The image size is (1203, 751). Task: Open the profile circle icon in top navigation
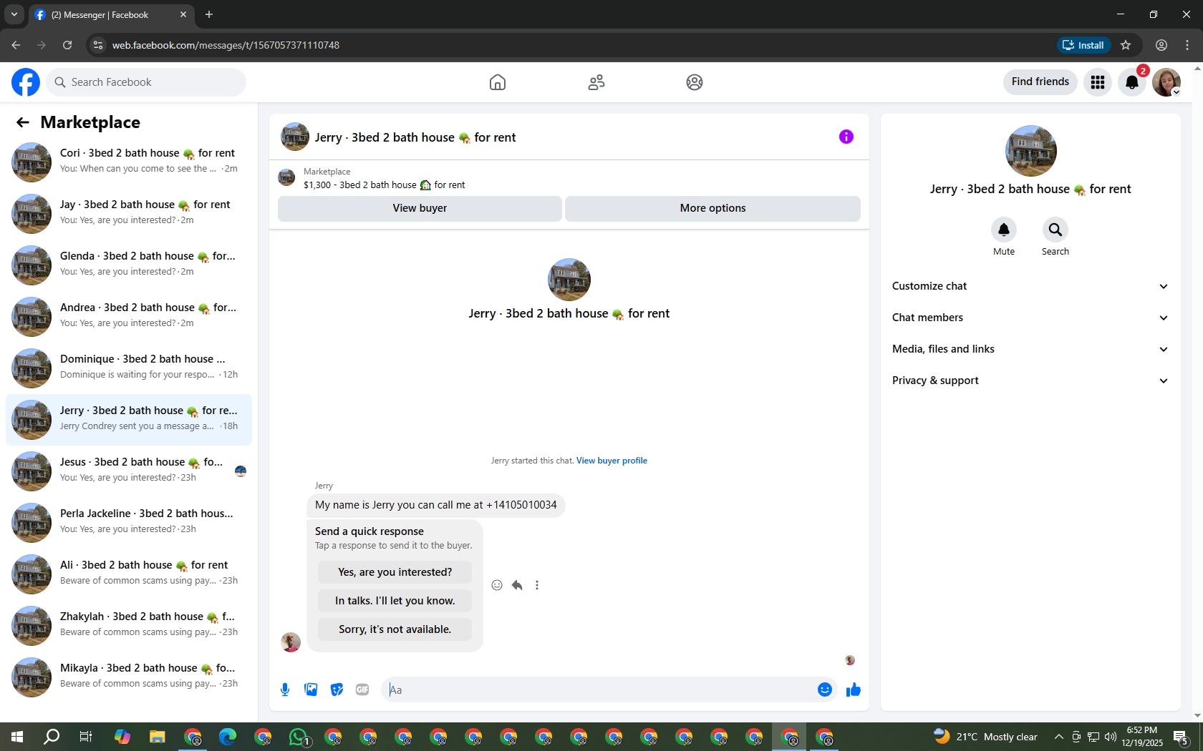(695, 82)
